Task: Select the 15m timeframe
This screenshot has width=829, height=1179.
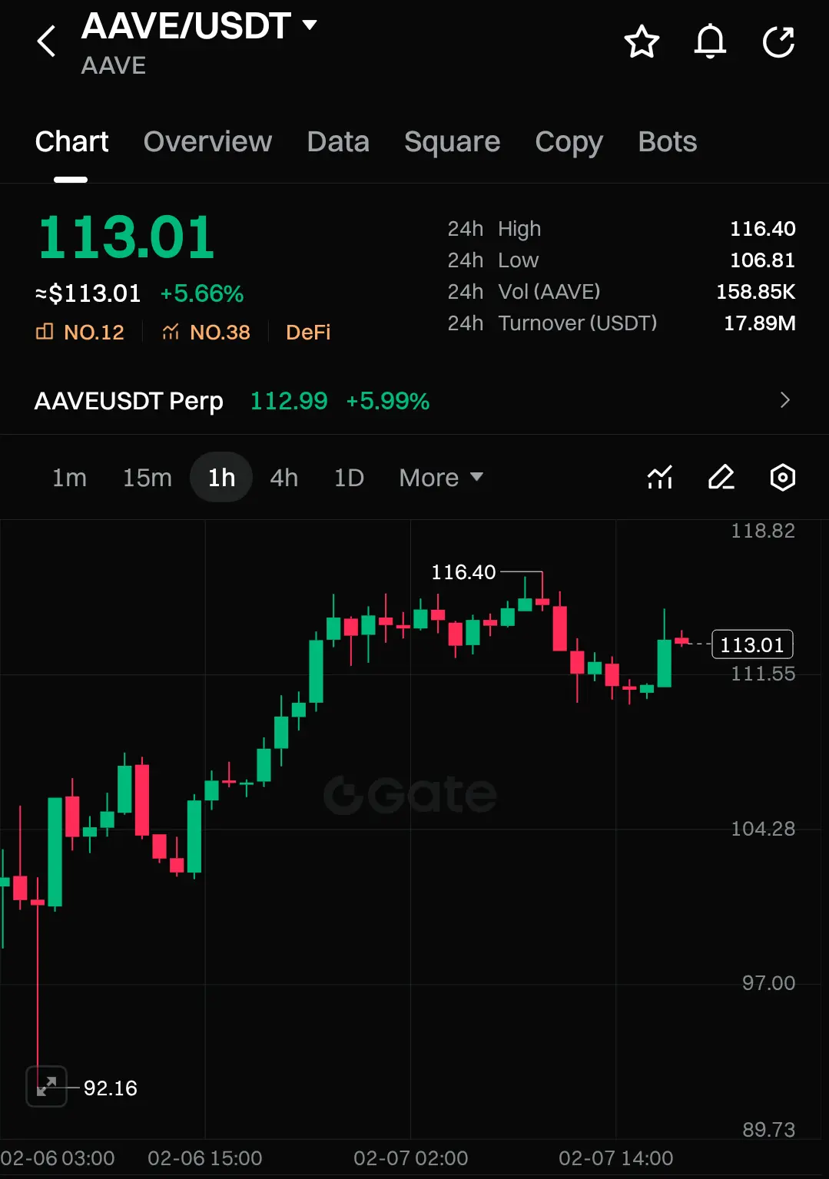Action: (148, 478)
